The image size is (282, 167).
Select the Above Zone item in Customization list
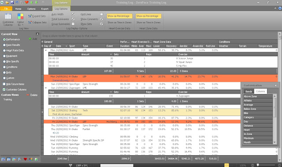click(258, 96)
